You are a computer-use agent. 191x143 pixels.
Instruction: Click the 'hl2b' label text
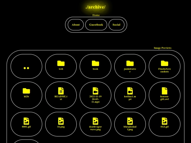coord(26,96)
